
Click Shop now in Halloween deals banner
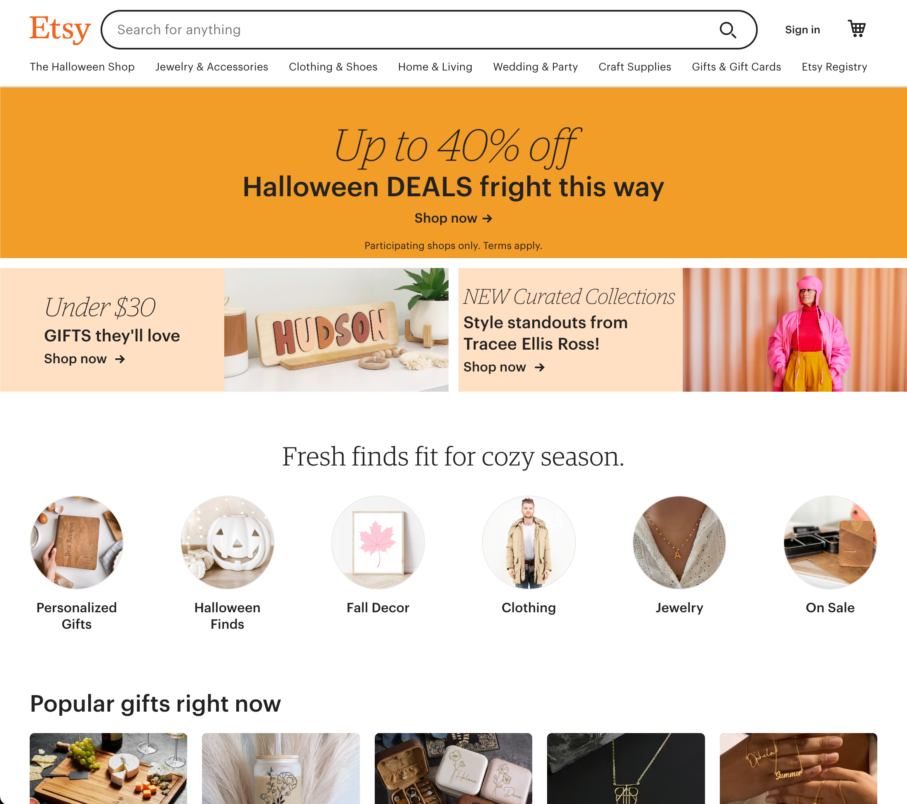[x=453, y=218]
